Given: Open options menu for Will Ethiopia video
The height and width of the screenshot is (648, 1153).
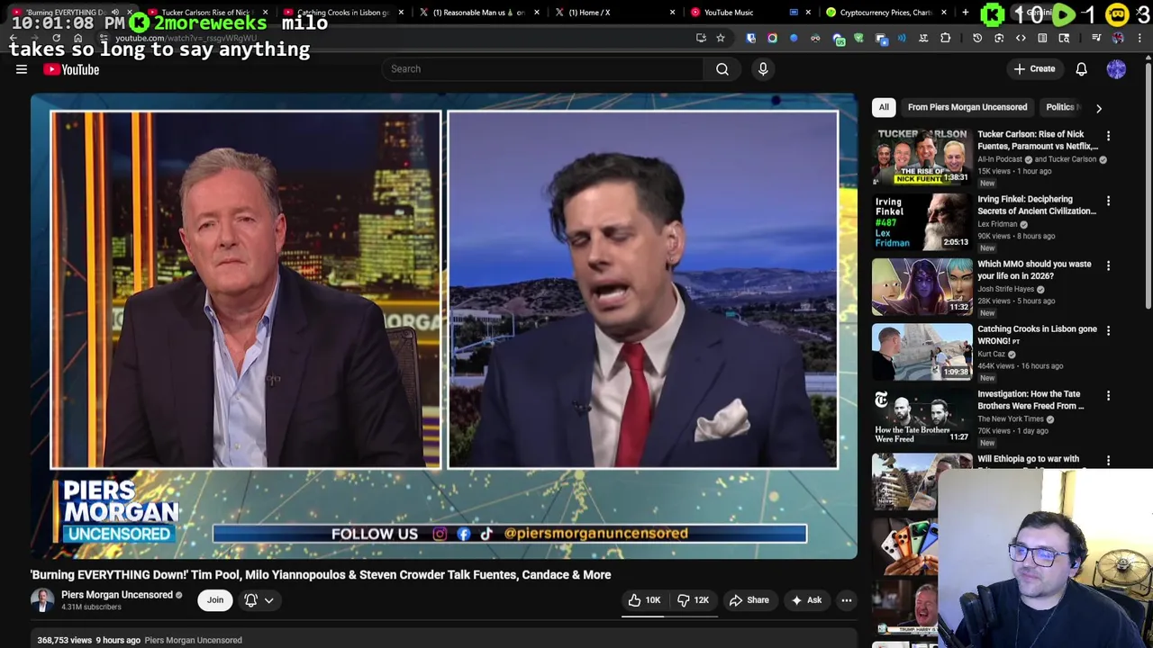Looking at the screenshot, I should tap(1108, 460).
